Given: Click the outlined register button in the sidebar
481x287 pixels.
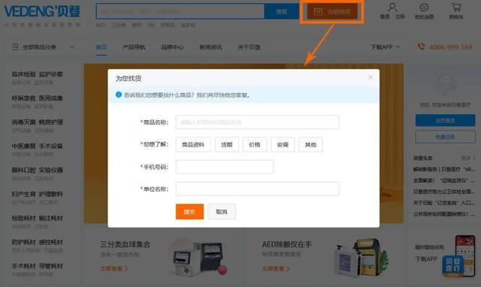Looking at the screenshot, I should point(446,137).
